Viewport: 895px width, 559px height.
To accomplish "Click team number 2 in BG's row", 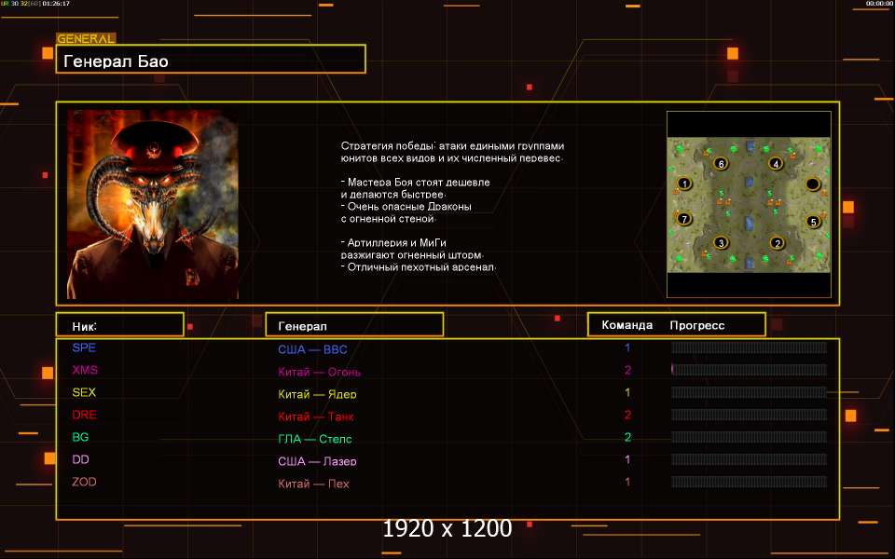I will click(x=627, y=437).
